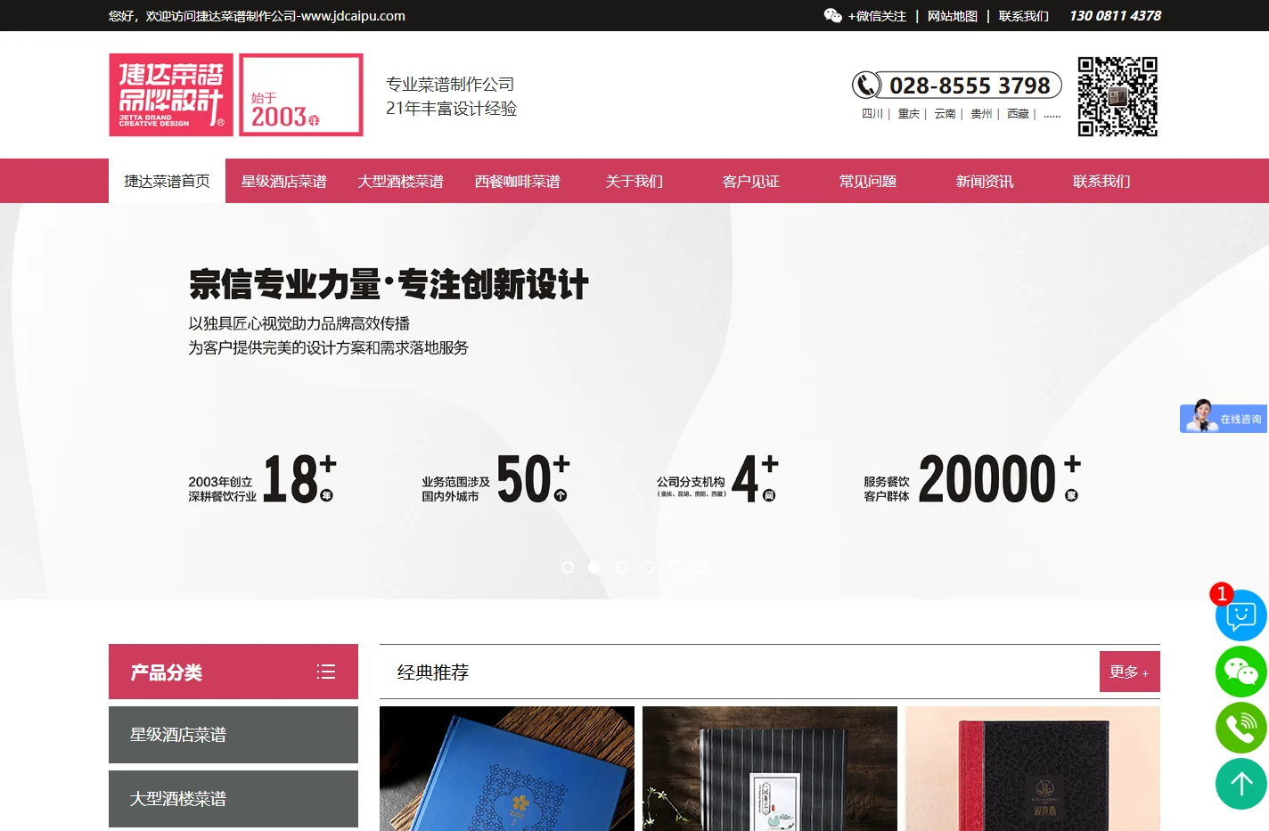Open the 网站地图 link

click(952, 16)
